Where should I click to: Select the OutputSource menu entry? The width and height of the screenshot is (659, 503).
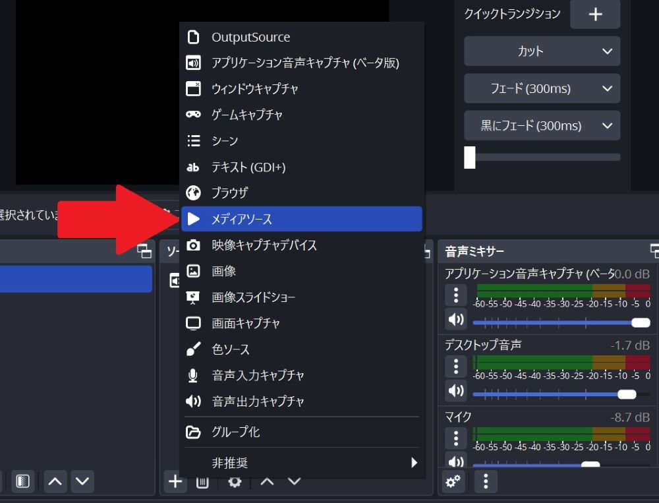pos(301,37)
